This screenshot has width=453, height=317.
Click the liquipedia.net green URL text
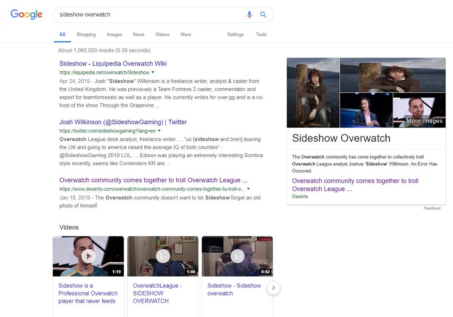105,72
